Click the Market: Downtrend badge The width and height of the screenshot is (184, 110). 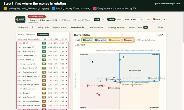(37, 17)
